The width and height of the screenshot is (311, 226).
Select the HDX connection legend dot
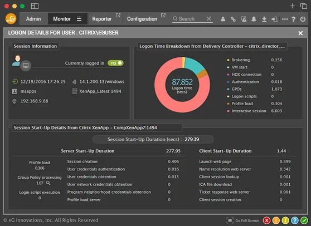[x=228, y=75]
